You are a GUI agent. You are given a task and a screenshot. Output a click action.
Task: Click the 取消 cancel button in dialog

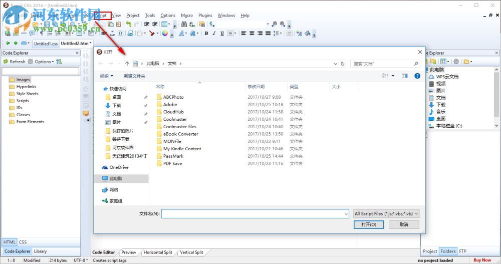(404, 225)
